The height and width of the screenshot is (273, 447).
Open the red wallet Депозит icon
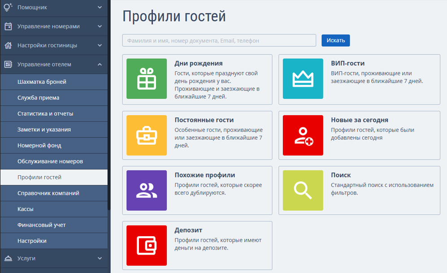tap(147, 245)
